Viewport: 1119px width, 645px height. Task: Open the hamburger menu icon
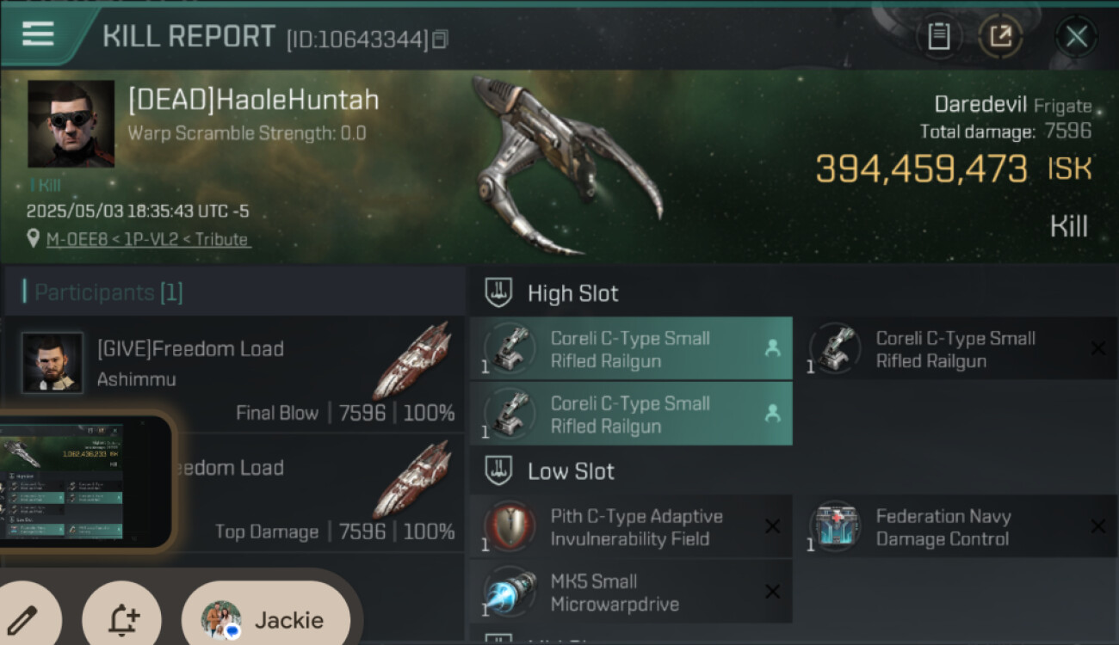click(x=39, y=34)
